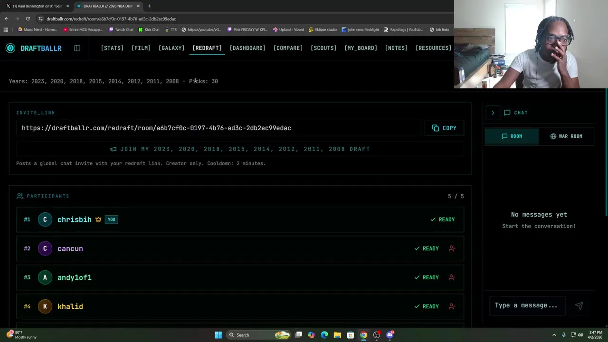This screenshot has height=342, width=608.
Task: Click the JOIN MY 2023 DRAFT banner button
Action: coord(240,149)
